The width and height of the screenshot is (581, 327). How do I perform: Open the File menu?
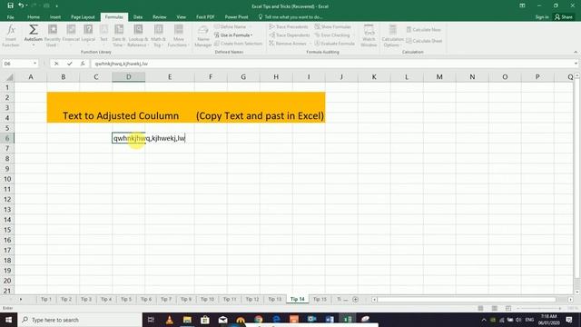10,17
